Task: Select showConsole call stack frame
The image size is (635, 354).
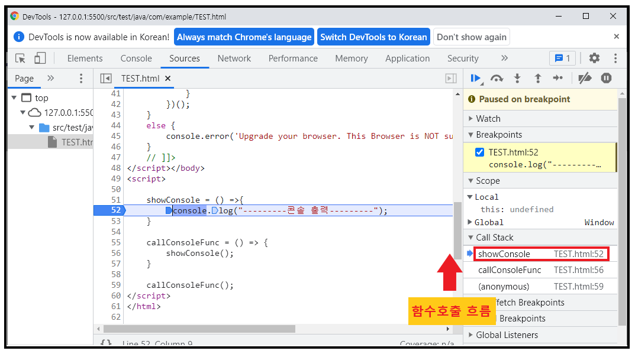Action: (x=541, y=254)
